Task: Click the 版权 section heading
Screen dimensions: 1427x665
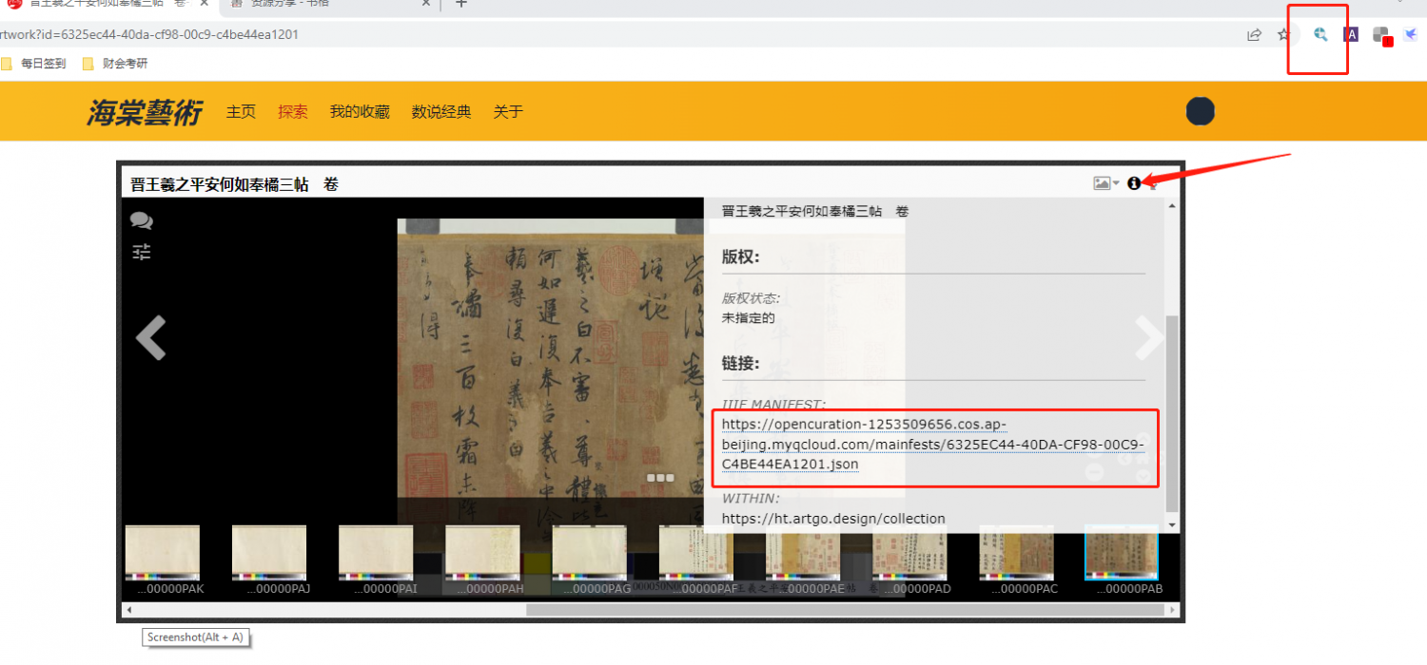Action: pos(740,256)
